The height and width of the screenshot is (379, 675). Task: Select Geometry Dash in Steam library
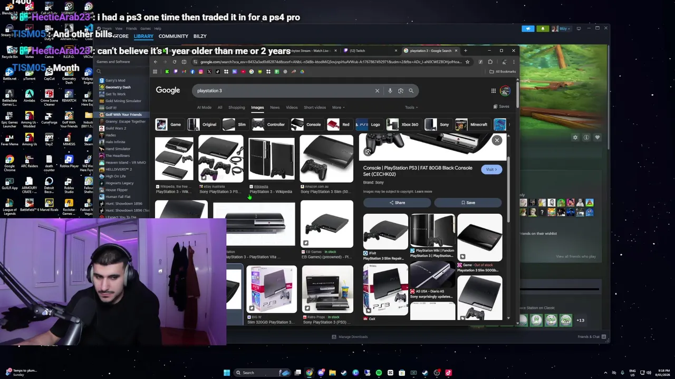(118, 87)
